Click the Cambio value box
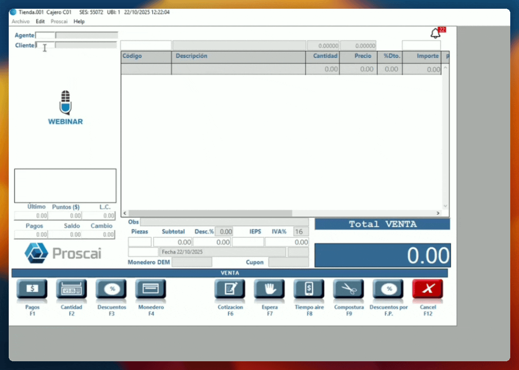519x370 pixels. point(98,235)
